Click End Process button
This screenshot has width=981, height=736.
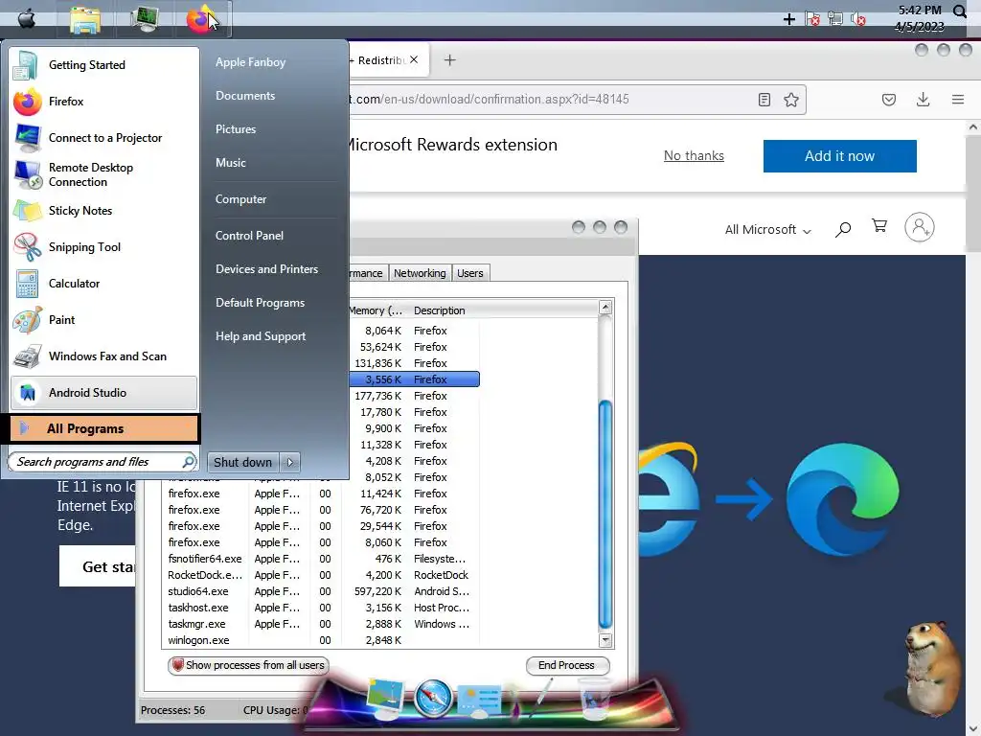pos(567,665)
